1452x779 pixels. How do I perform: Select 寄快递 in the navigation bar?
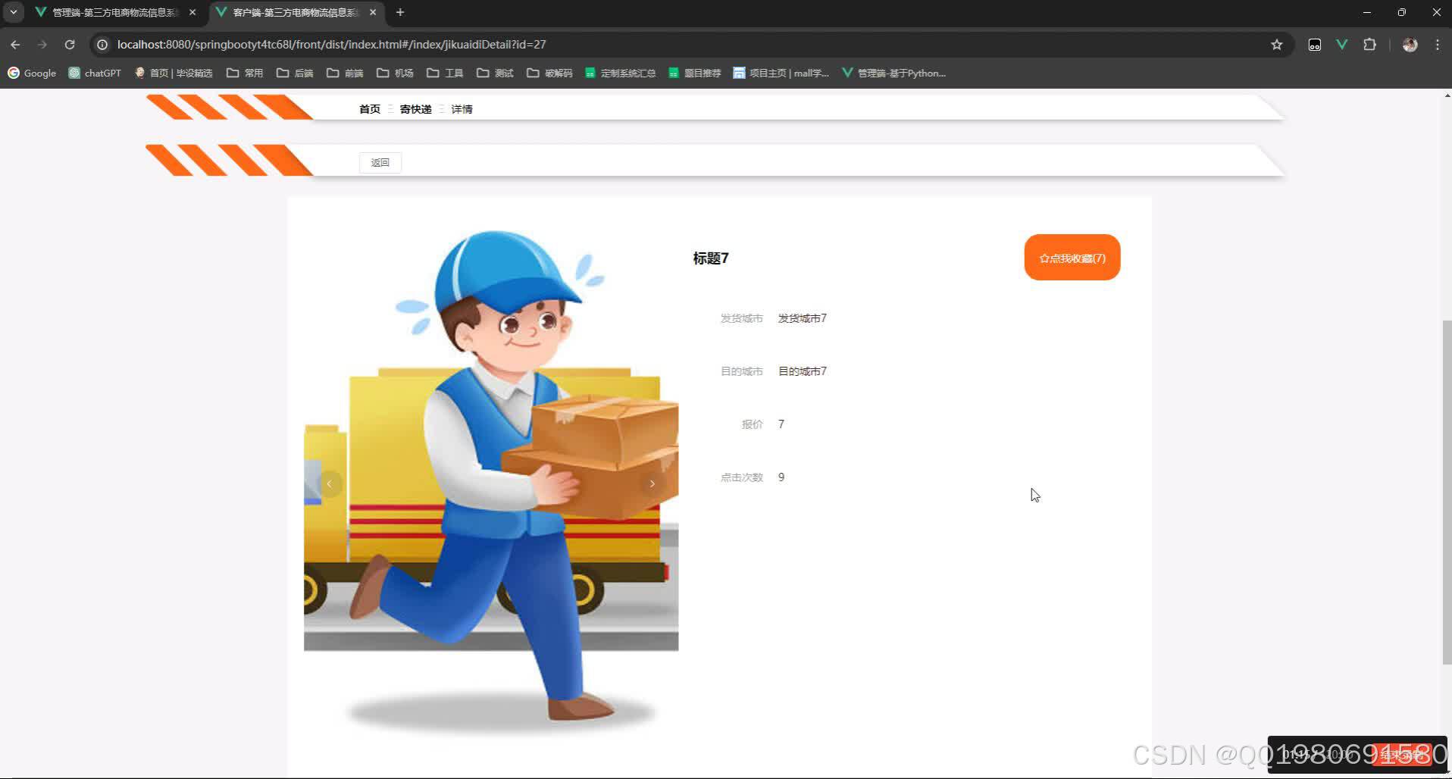point(415,108)
